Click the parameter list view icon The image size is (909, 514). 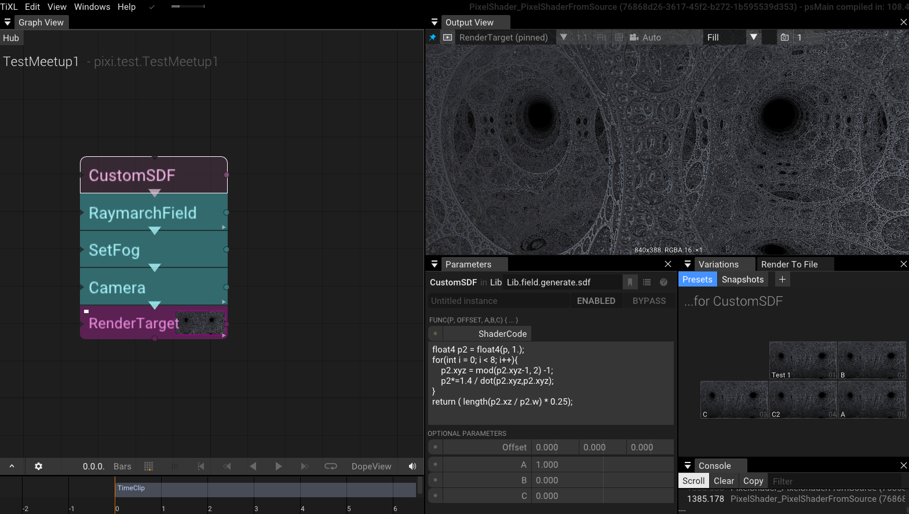click(647, 282)
